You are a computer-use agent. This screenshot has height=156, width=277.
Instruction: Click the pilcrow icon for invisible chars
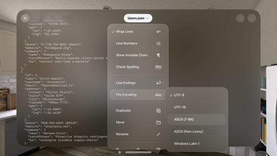tap(159, 55)
